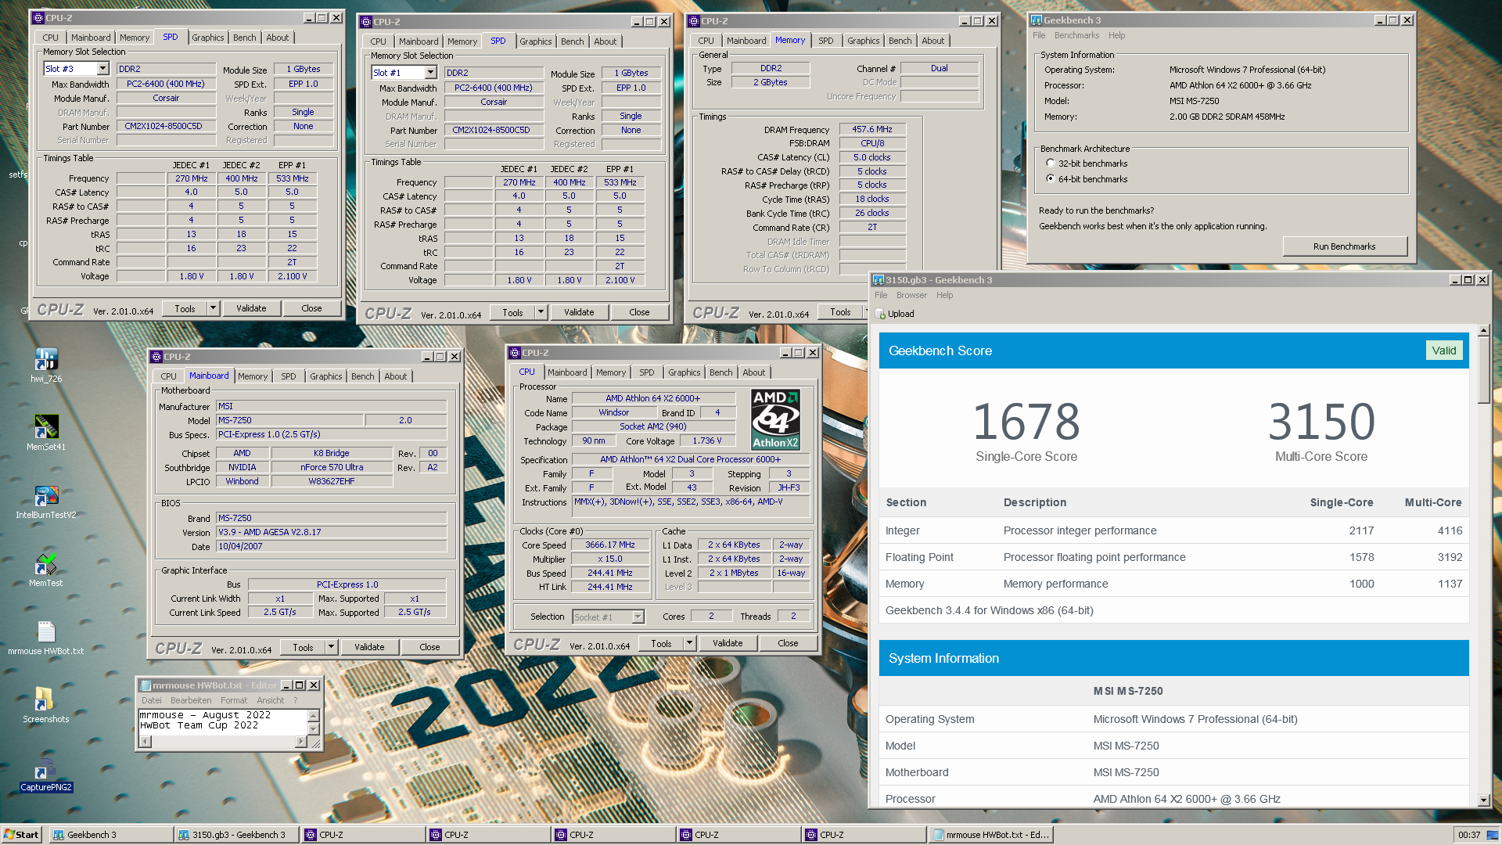Image resolution: width=1502 pixels, height=845 pixels.
Task: Click the Upload icon in Geekbench browser
Action: tap(880, 314)
